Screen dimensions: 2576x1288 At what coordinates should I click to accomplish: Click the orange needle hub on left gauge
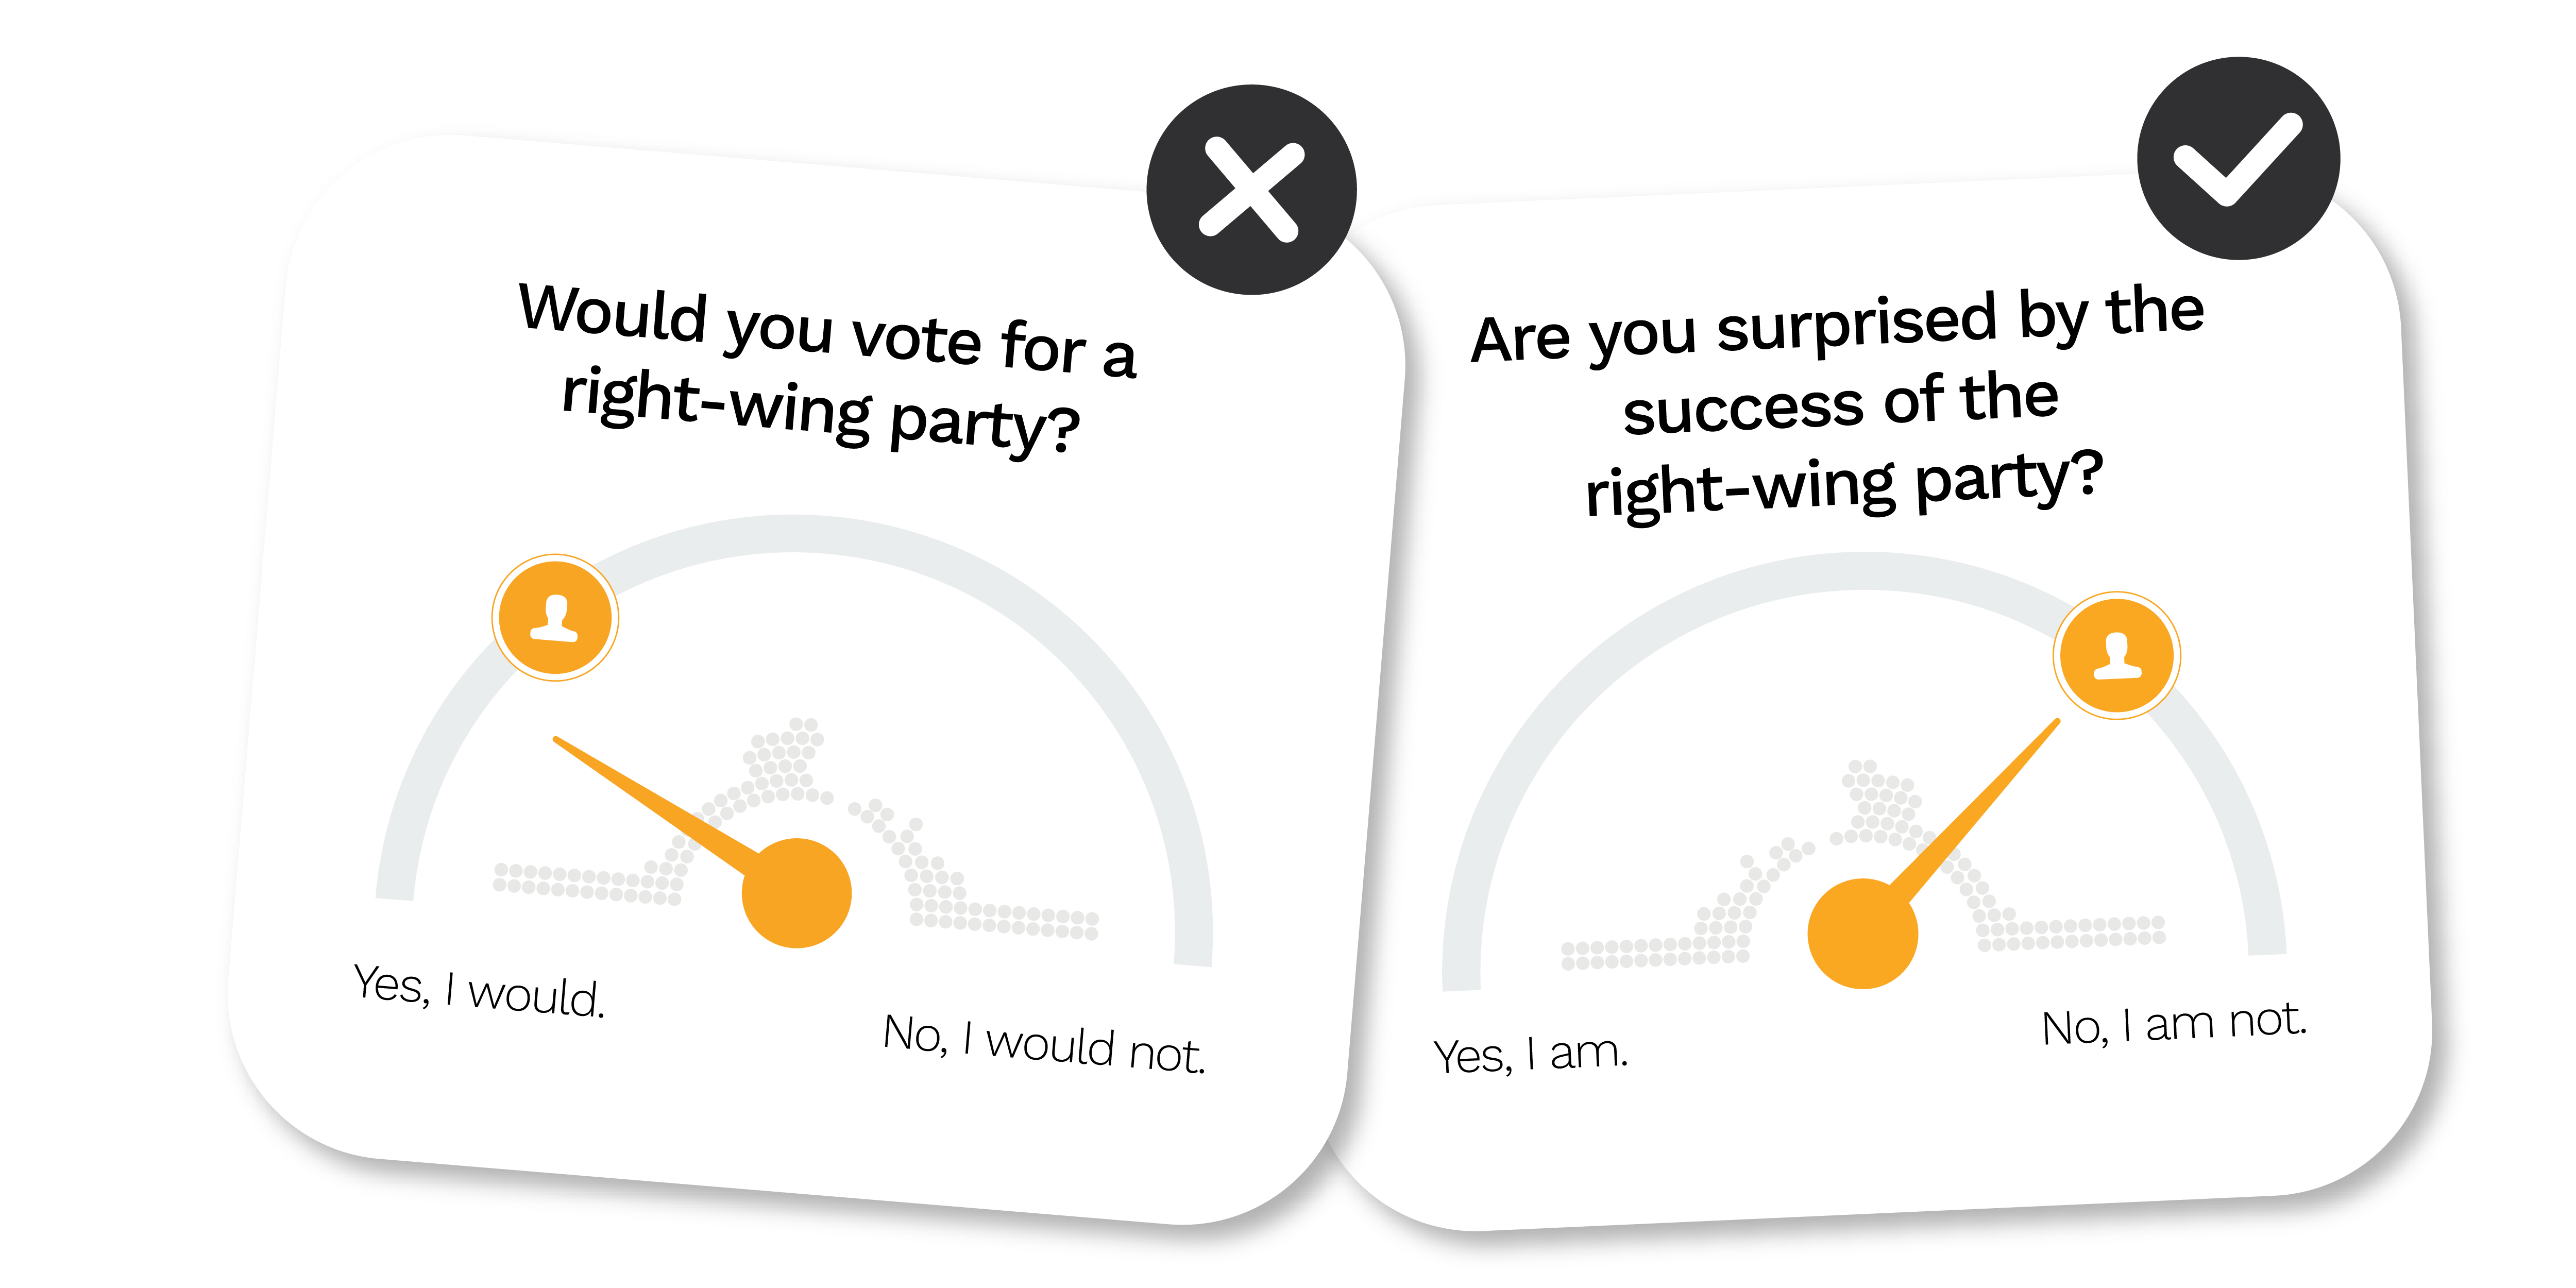(796, 892)
